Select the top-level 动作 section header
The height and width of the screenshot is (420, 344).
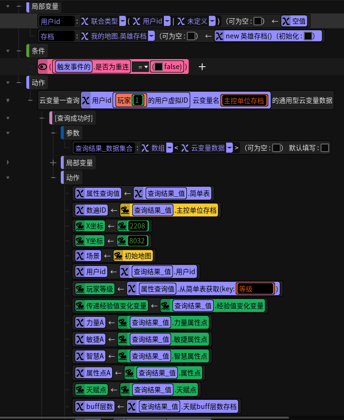tap(38, 83)
